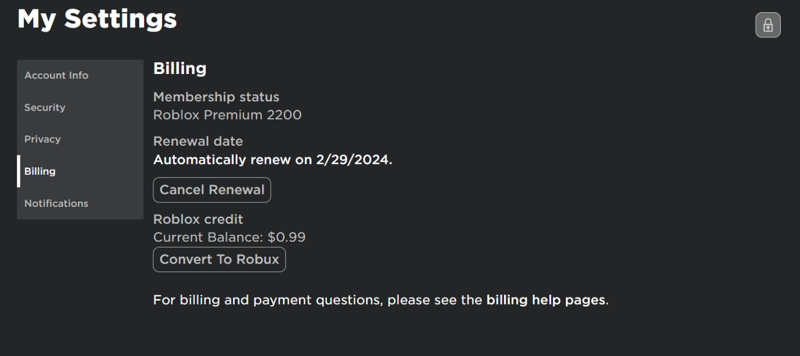Click the Renewal date label

click(198, 141)
